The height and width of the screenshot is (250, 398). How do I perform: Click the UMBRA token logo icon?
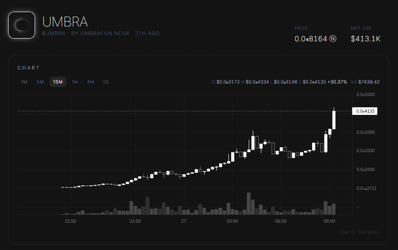point(22,25)
